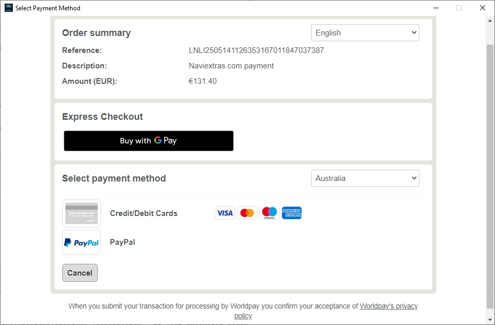
Task: Click the Mastercard logo
Action: (x=247, y=213)
